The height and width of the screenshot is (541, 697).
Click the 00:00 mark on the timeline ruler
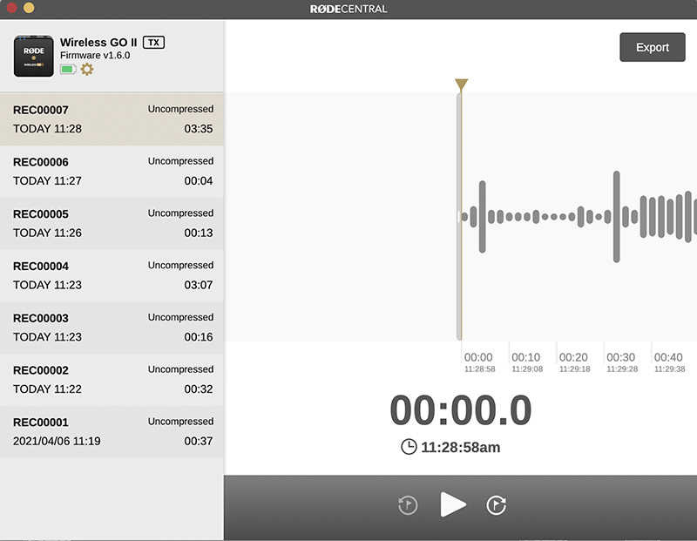[478, 357]
